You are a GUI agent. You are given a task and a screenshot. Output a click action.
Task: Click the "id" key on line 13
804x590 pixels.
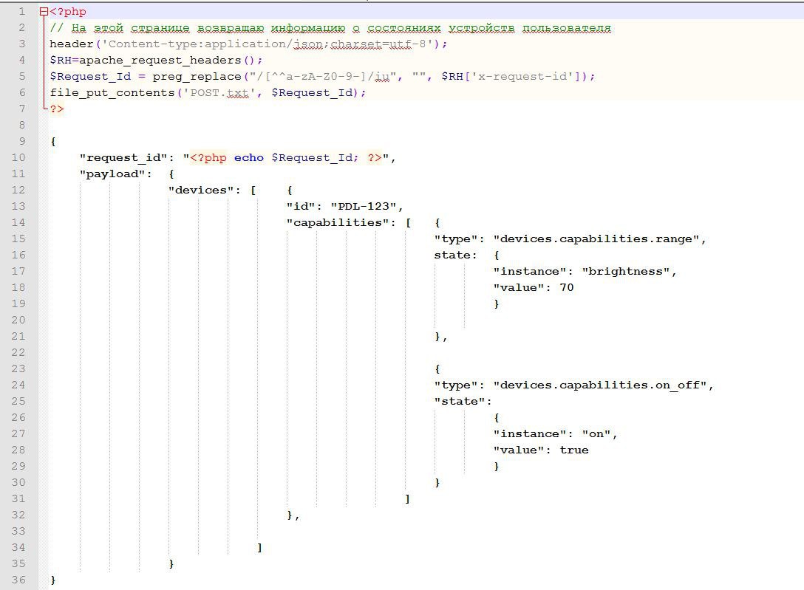(x=301, y=207)
